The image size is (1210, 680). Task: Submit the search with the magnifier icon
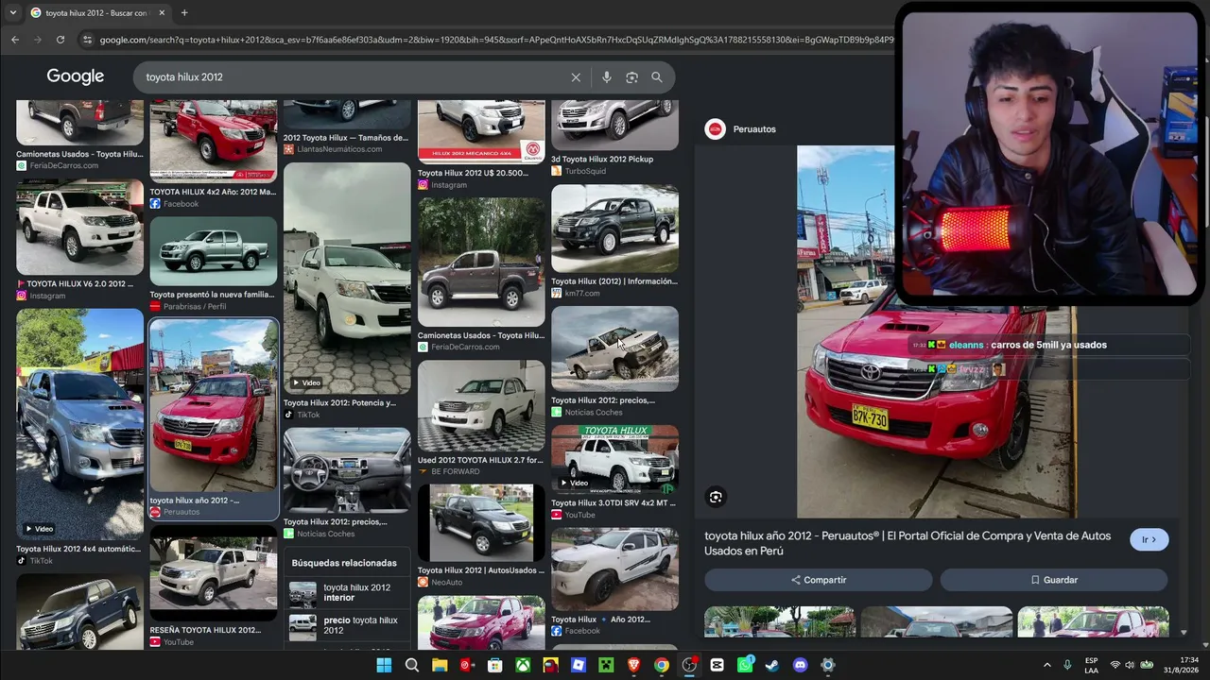(x=657, y=77)
